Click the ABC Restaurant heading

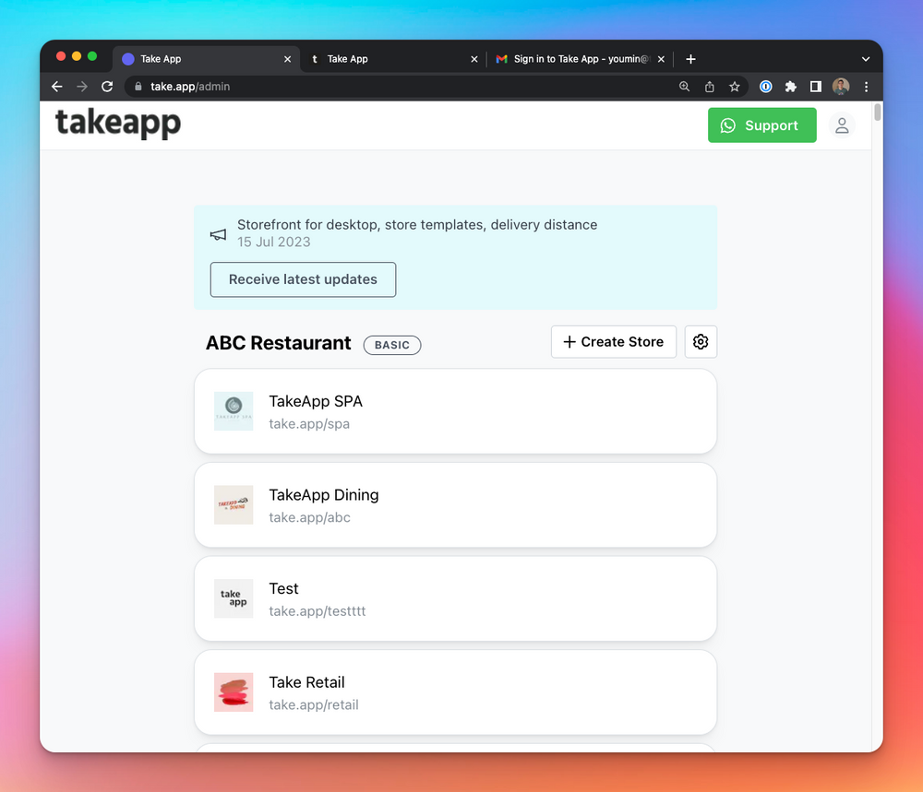coord(278,343)
